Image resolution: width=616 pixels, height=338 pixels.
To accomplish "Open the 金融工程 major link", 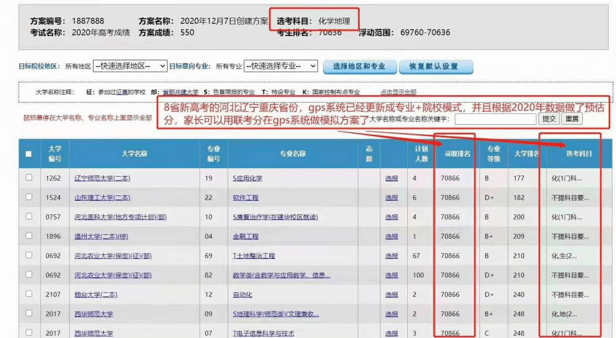I will [x=245, y=237].
